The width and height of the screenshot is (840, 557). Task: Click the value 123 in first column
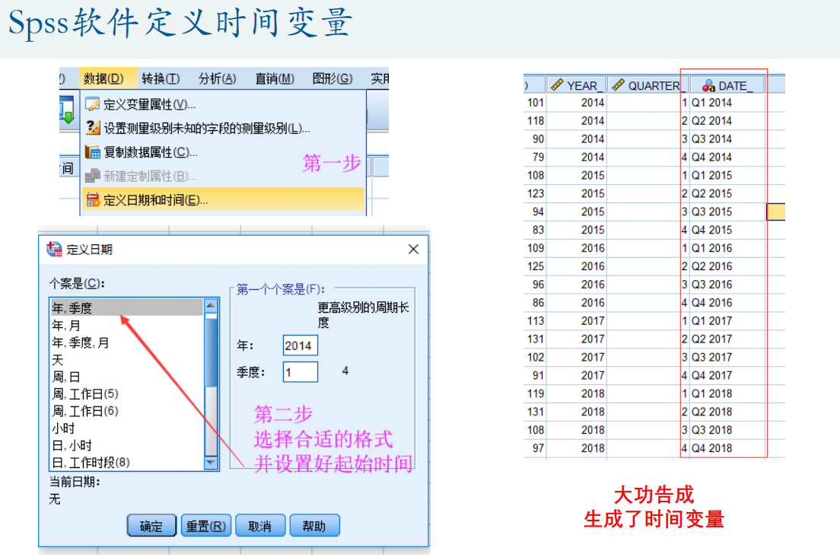click(535, 193)
